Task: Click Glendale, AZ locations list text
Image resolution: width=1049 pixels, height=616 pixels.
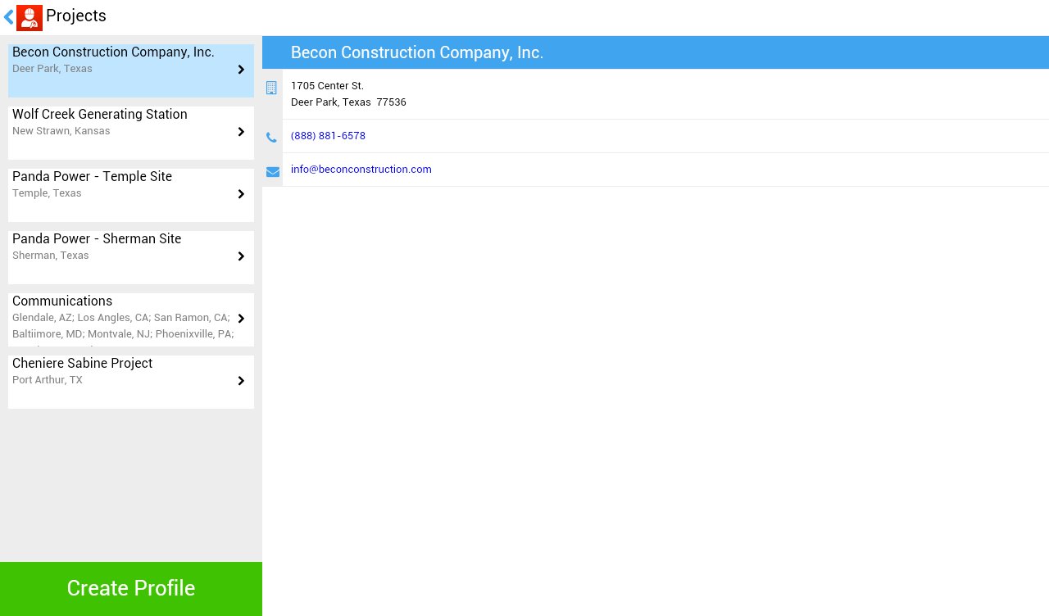Action: 123,326
